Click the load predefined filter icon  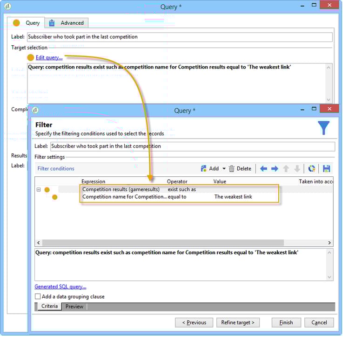(x=312, y=168)
